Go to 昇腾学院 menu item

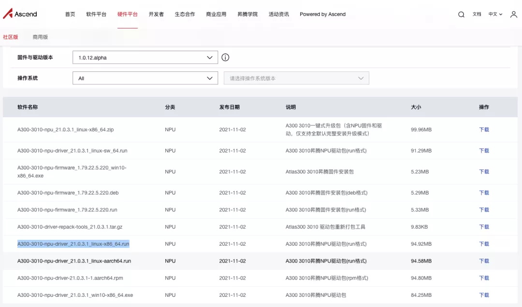pyautogui.click(x=247, y=14)
